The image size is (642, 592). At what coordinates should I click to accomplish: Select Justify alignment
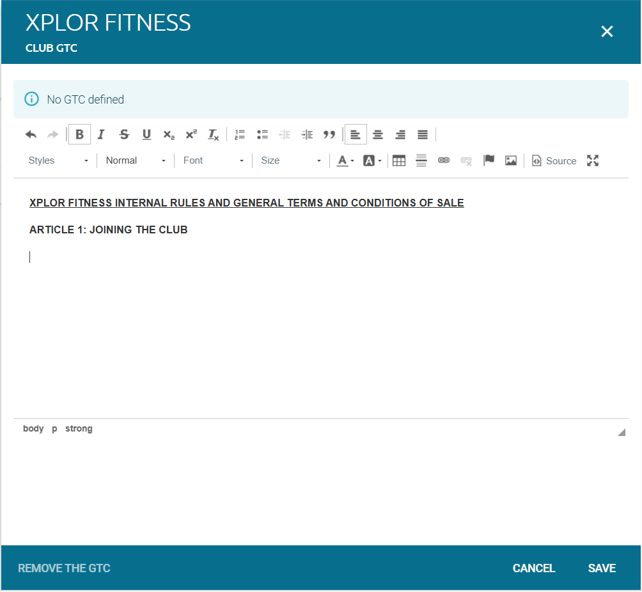[423, 134]
